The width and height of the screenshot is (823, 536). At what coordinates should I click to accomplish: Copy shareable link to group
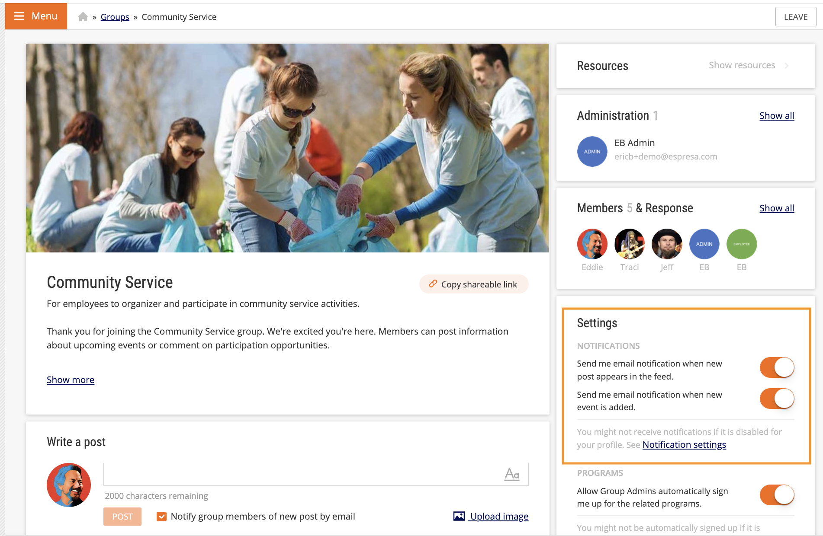(473, 284)
